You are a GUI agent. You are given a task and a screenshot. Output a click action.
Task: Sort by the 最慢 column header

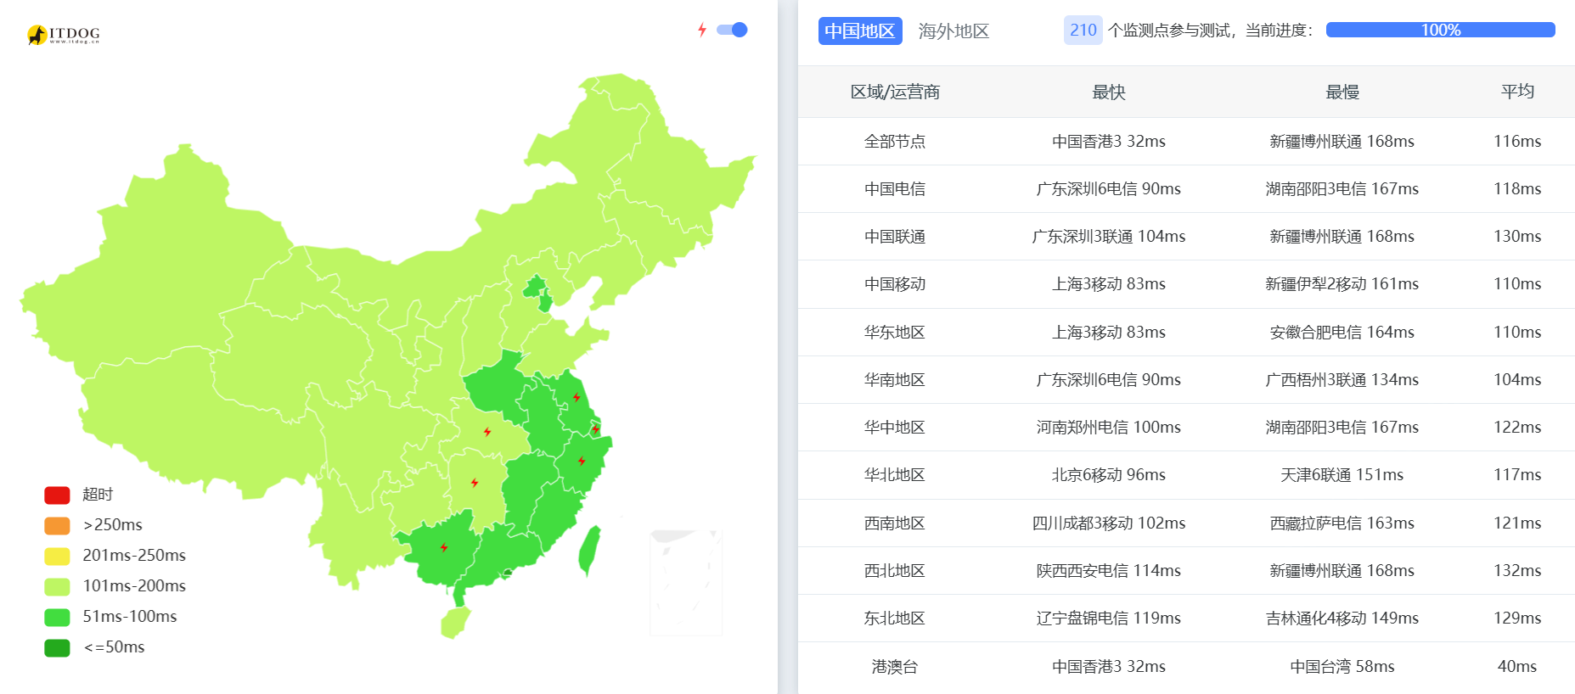click(1342, 92)
